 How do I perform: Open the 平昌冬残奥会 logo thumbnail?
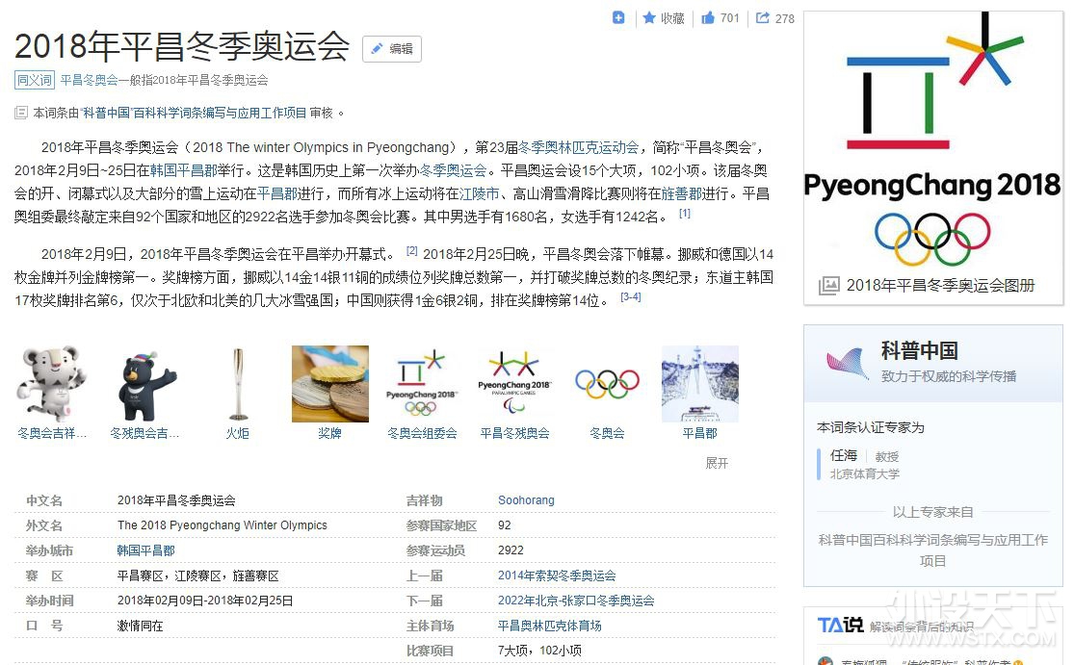coord(514,384)
